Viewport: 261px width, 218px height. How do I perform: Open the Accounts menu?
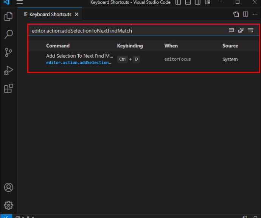(8, 187)
